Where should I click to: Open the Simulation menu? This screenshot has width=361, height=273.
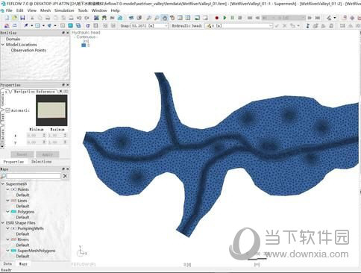(x=64, y=10)
